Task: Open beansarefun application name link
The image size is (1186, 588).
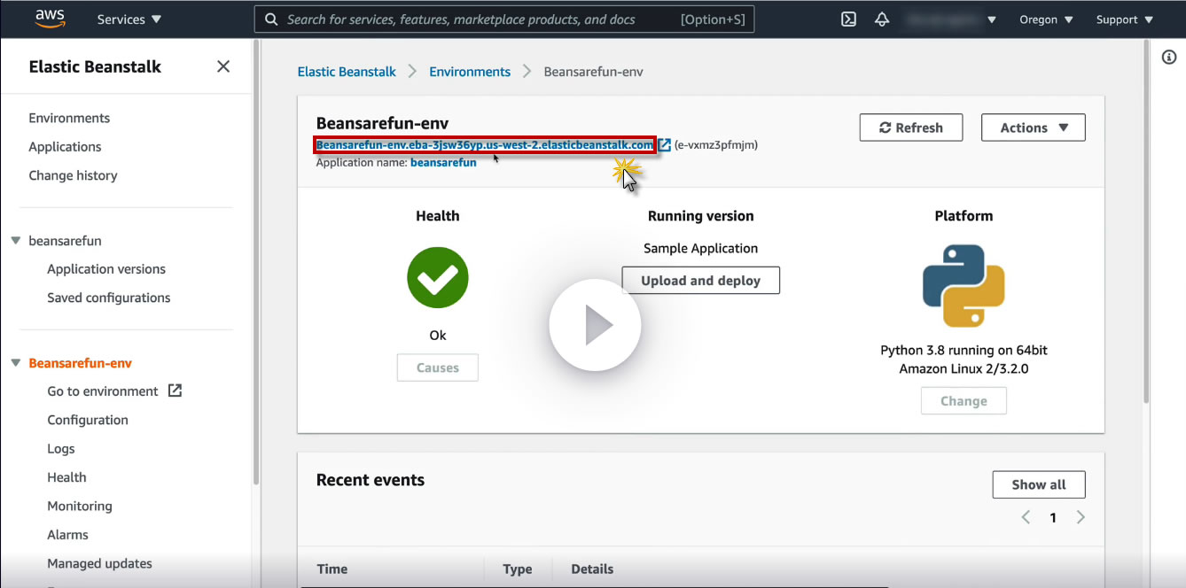Action: pos(443,163)
